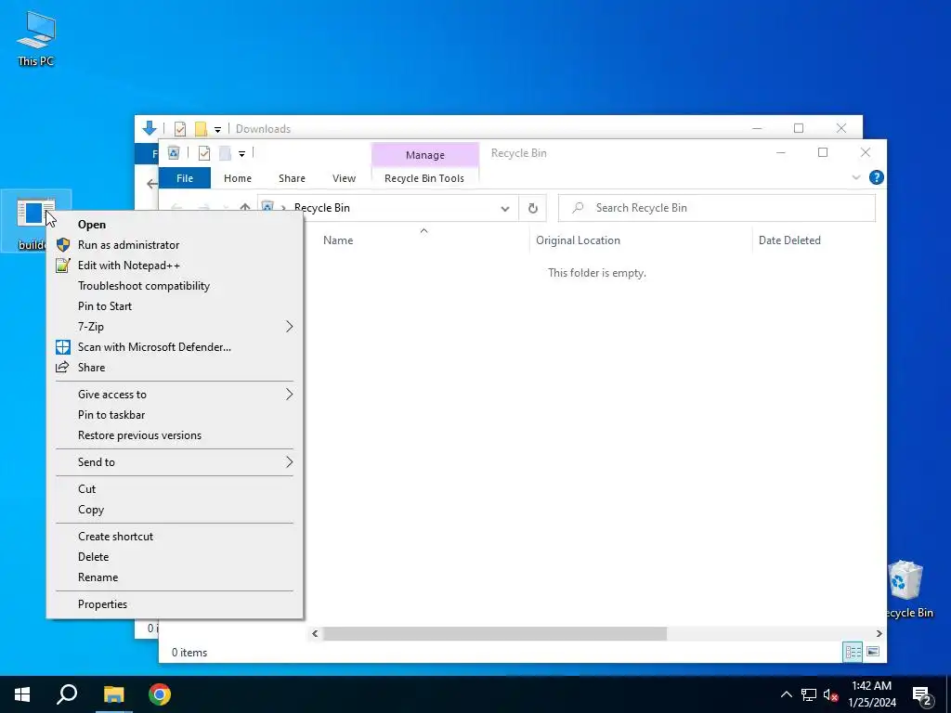
Task: Switch to Large icons view layout
Action: click(x=873, y=652)
